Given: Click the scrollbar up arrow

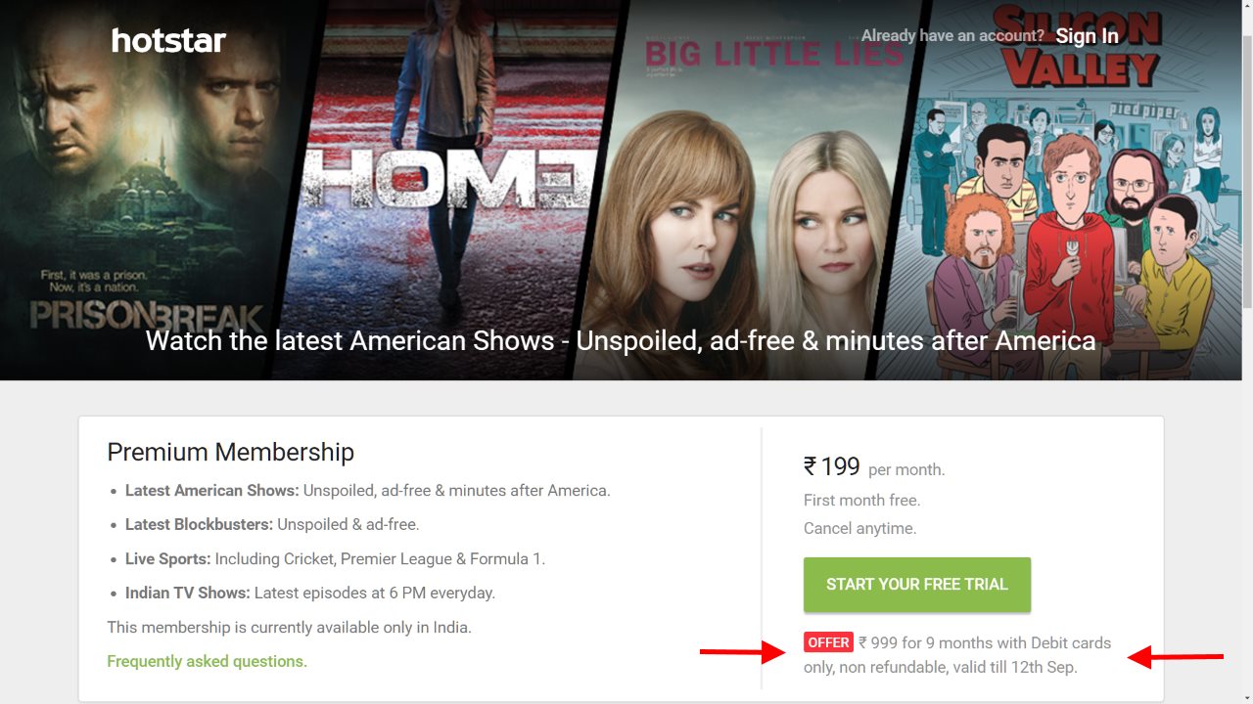Looking at the screenshot, I should pos(1246,8).
